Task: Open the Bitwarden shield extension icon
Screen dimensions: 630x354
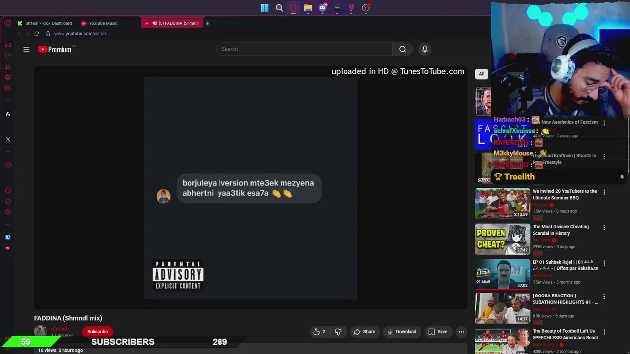Action: [8, 237]
